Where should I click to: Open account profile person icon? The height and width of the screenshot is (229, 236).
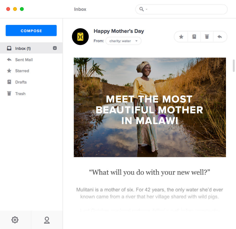pyautogui.click(x=47, y=220)
